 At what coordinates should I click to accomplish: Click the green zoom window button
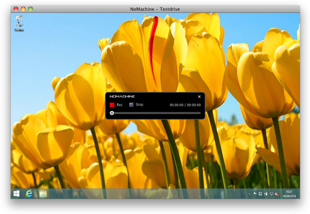(30, 9)
